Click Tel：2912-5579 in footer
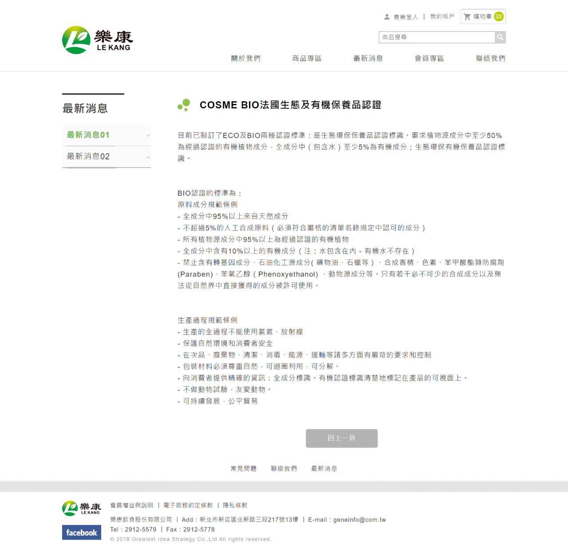The image size is (568, 553). coord(133,529)
